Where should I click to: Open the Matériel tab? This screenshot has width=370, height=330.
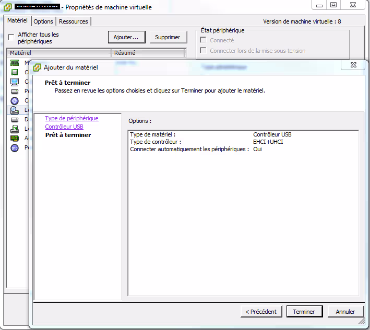pyautogui.click(x=17, y=20)
